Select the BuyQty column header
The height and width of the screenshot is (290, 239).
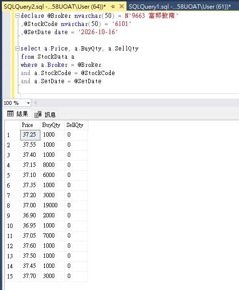tap(52, 125)
